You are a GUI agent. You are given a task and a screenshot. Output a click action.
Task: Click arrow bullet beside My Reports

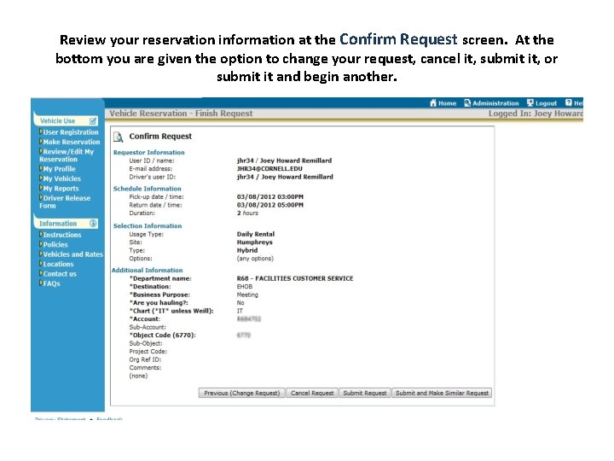[x=41, y=188]
